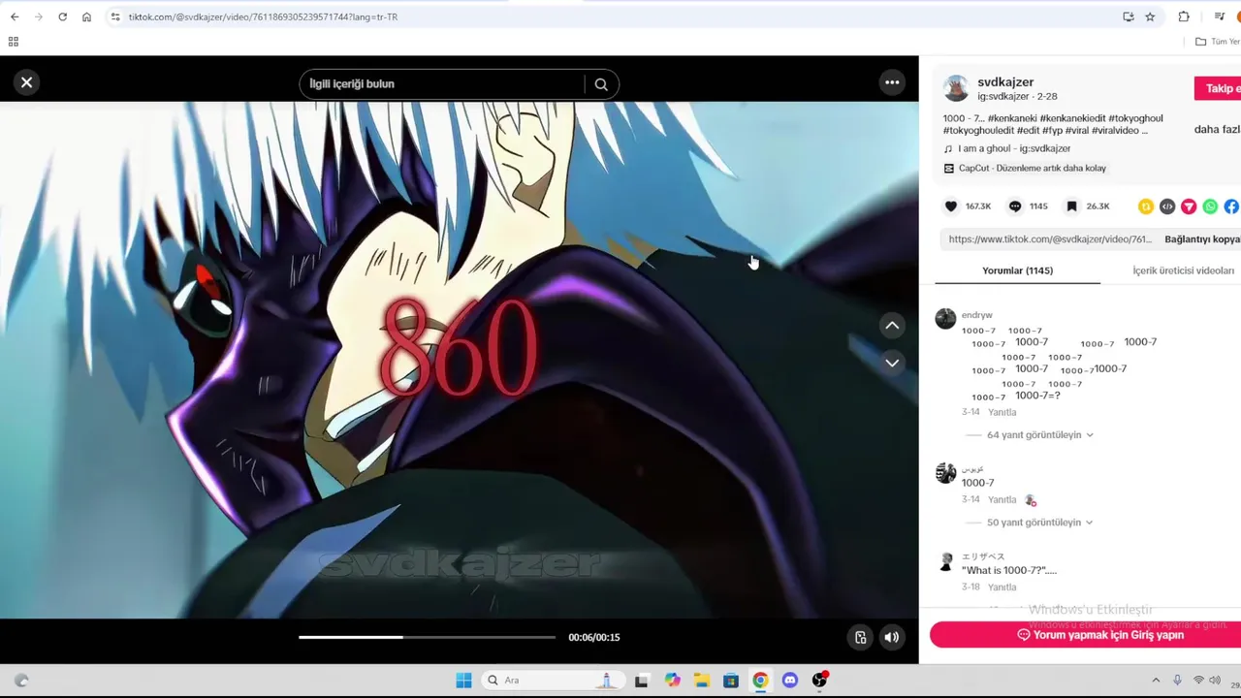Click the video URL text in share box
Image resolution: width=1241 pixels, height=698 pixels.
tap(1050, 239)
